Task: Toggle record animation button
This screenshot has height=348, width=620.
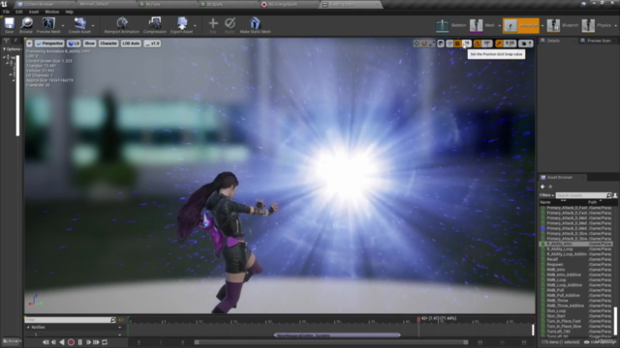Action: pos(71,342)
